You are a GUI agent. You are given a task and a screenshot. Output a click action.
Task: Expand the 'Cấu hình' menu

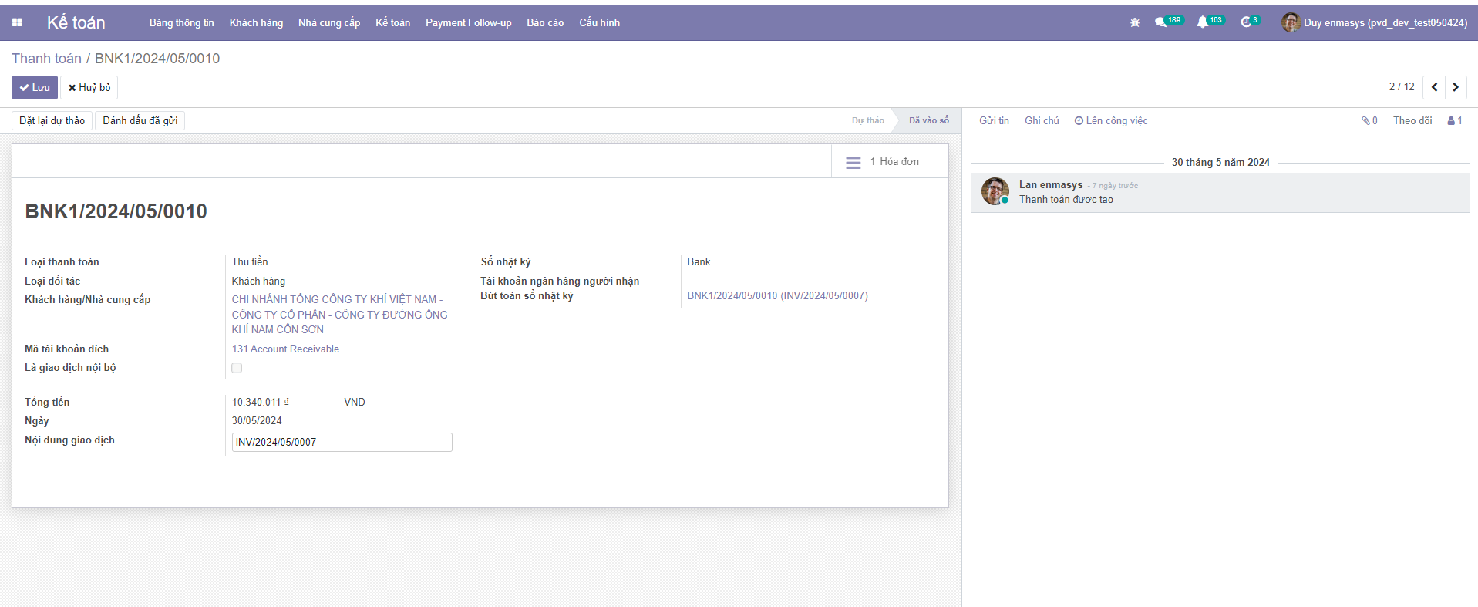click(x=599, y=23)
